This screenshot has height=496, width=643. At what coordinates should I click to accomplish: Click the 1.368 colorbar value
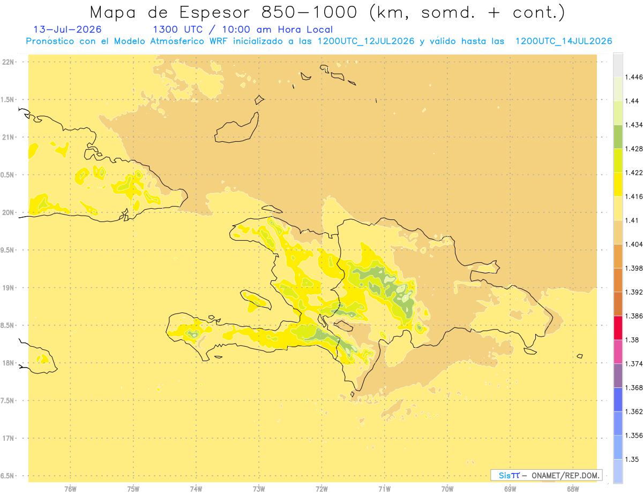(x=635, y=387)
